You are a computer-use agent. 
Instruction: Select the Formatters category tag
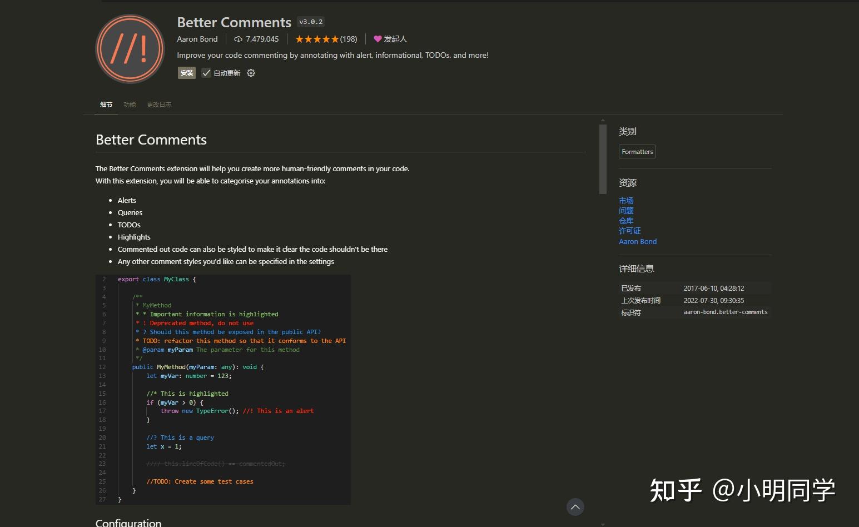pyautogui.click(x=637, y=152)
